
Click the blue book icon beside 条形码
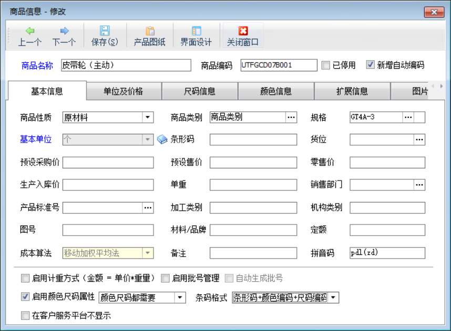(162, 139)
